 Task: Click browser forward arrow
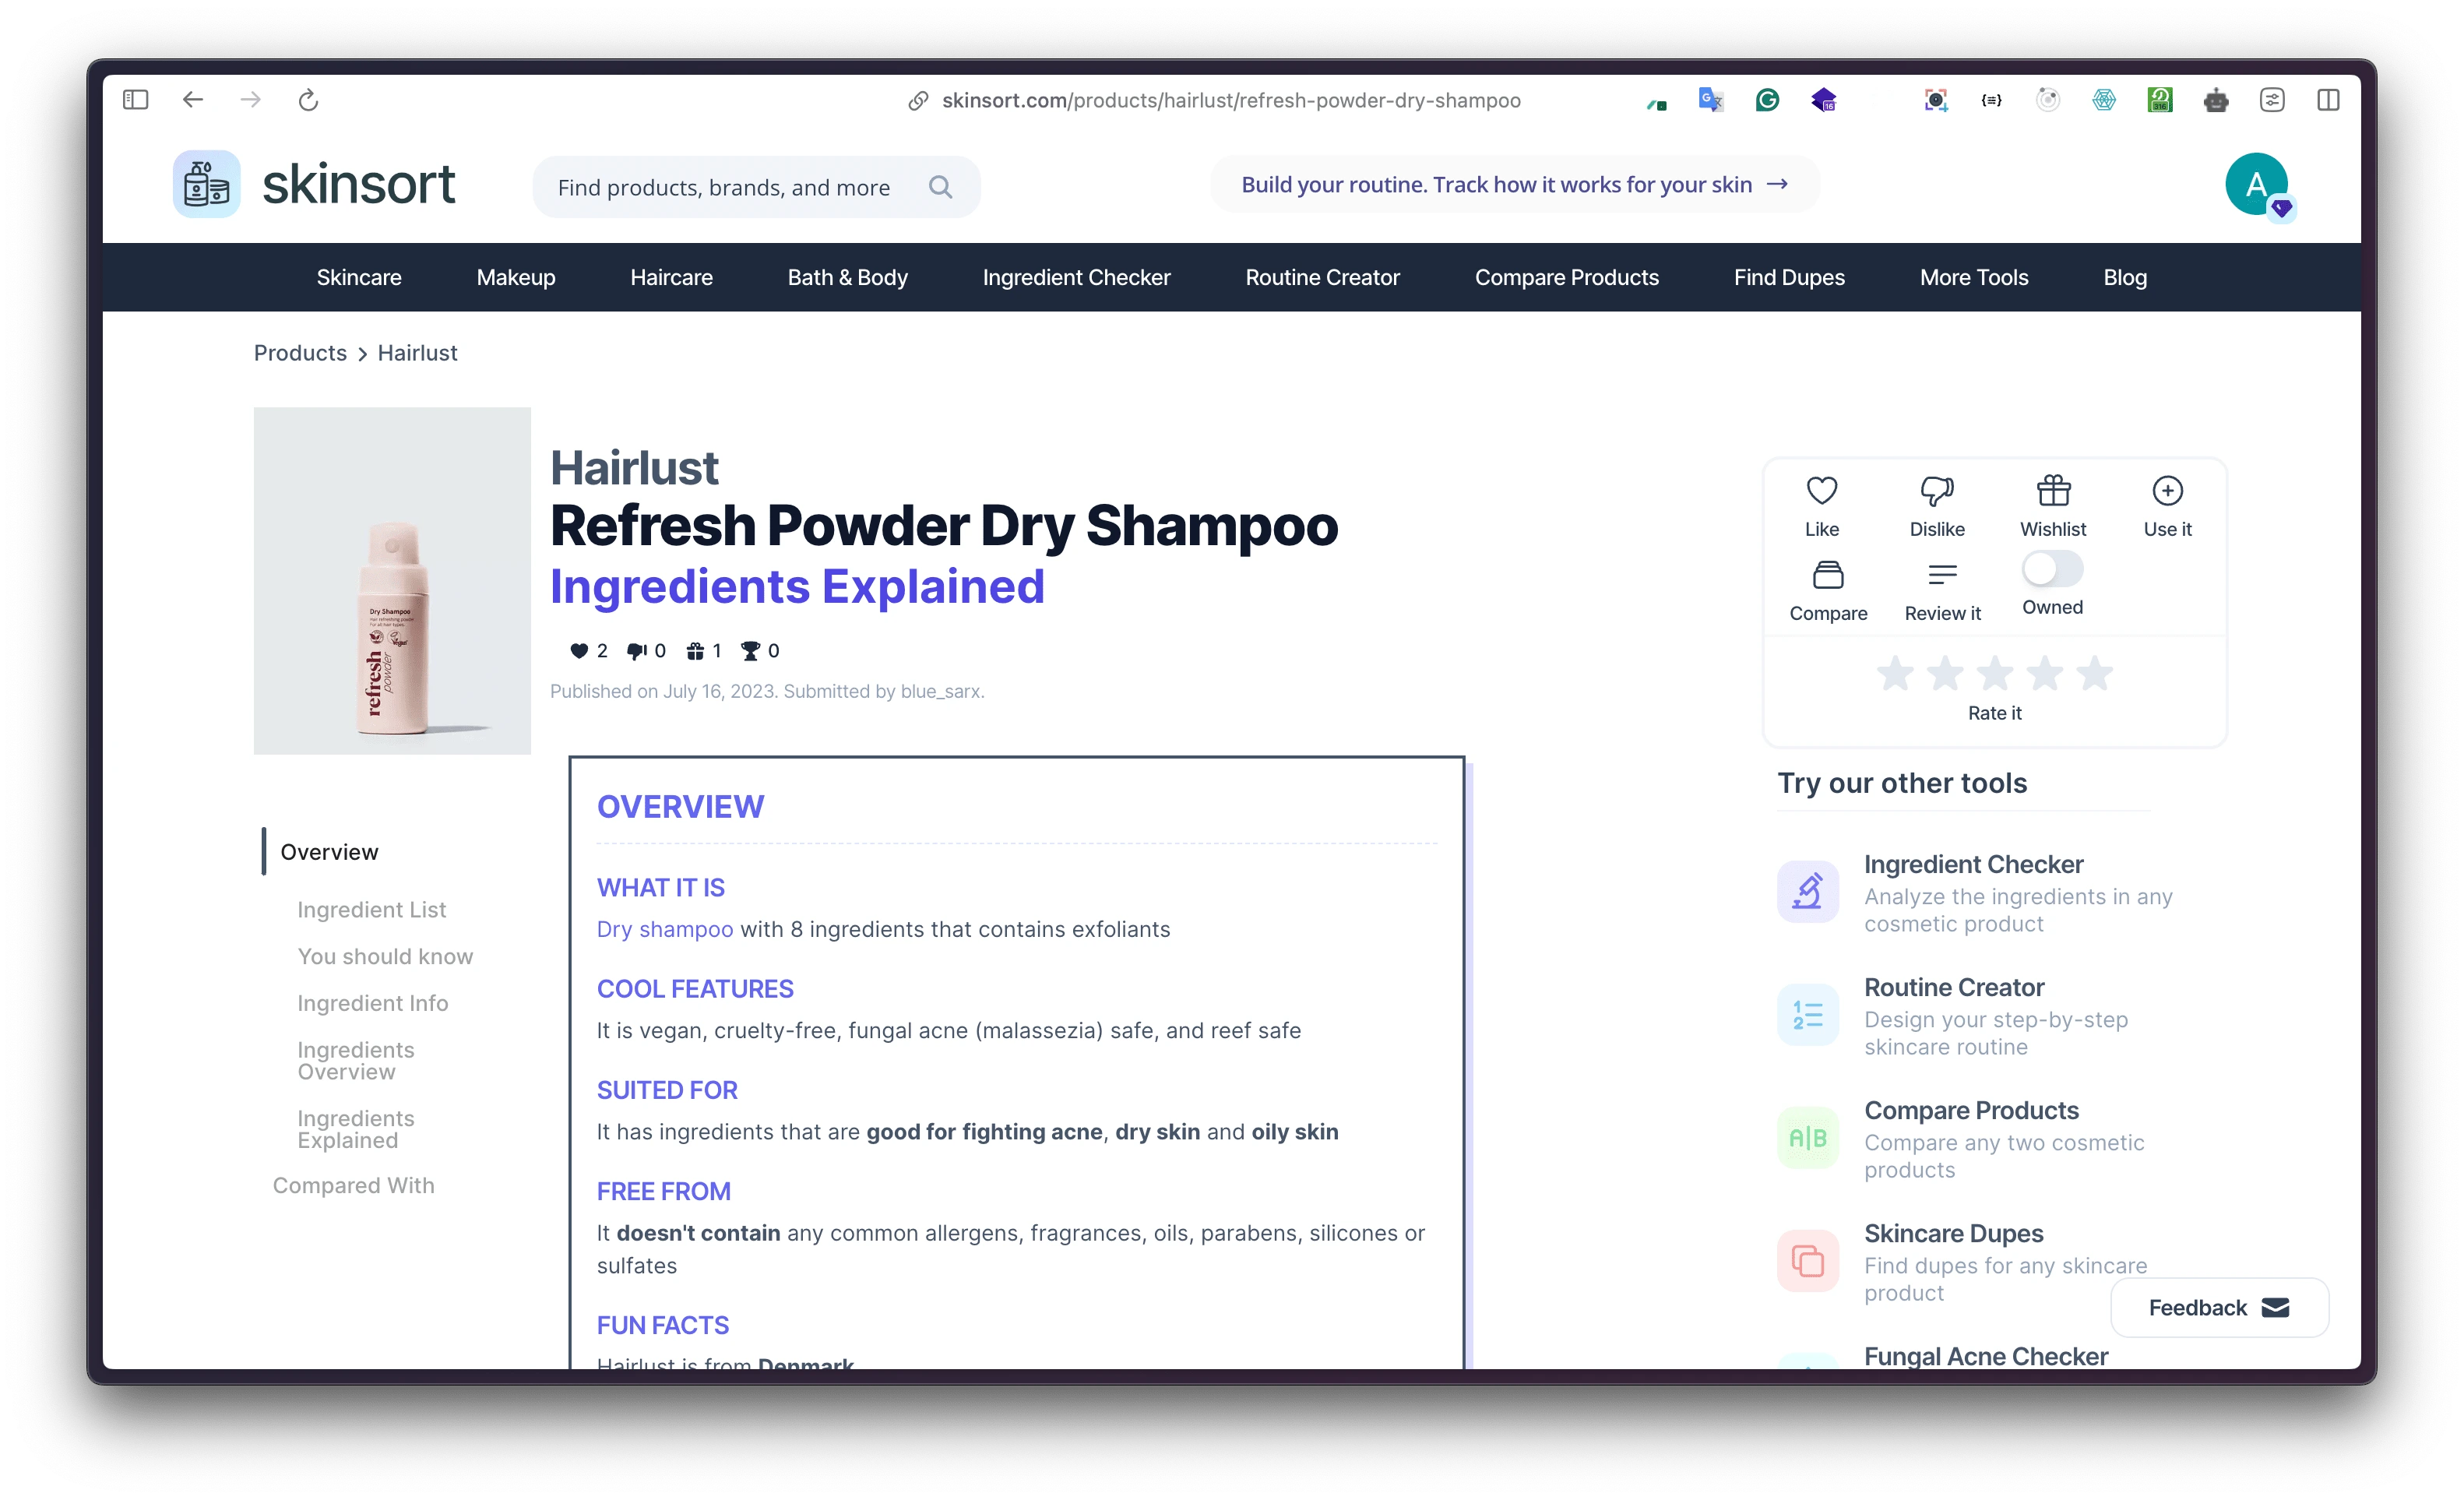(250, 100)
